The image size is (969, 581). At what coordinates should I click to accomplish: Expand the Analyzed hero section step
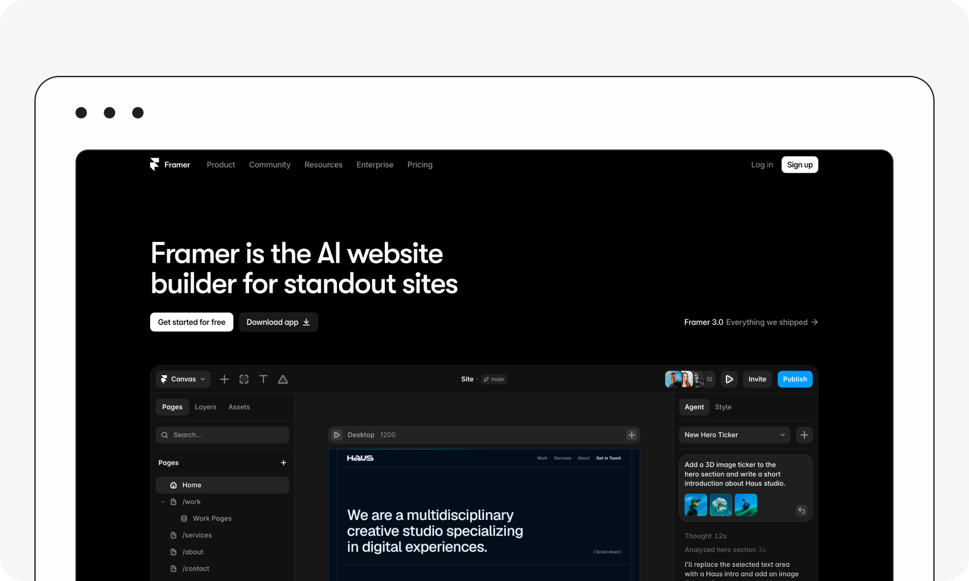tap(725, 550)
